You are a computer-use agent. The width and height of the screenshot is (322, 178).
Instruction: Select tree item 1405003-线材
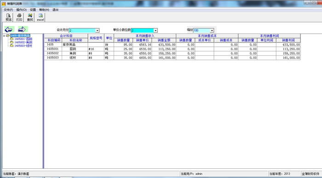click(23, 46)
